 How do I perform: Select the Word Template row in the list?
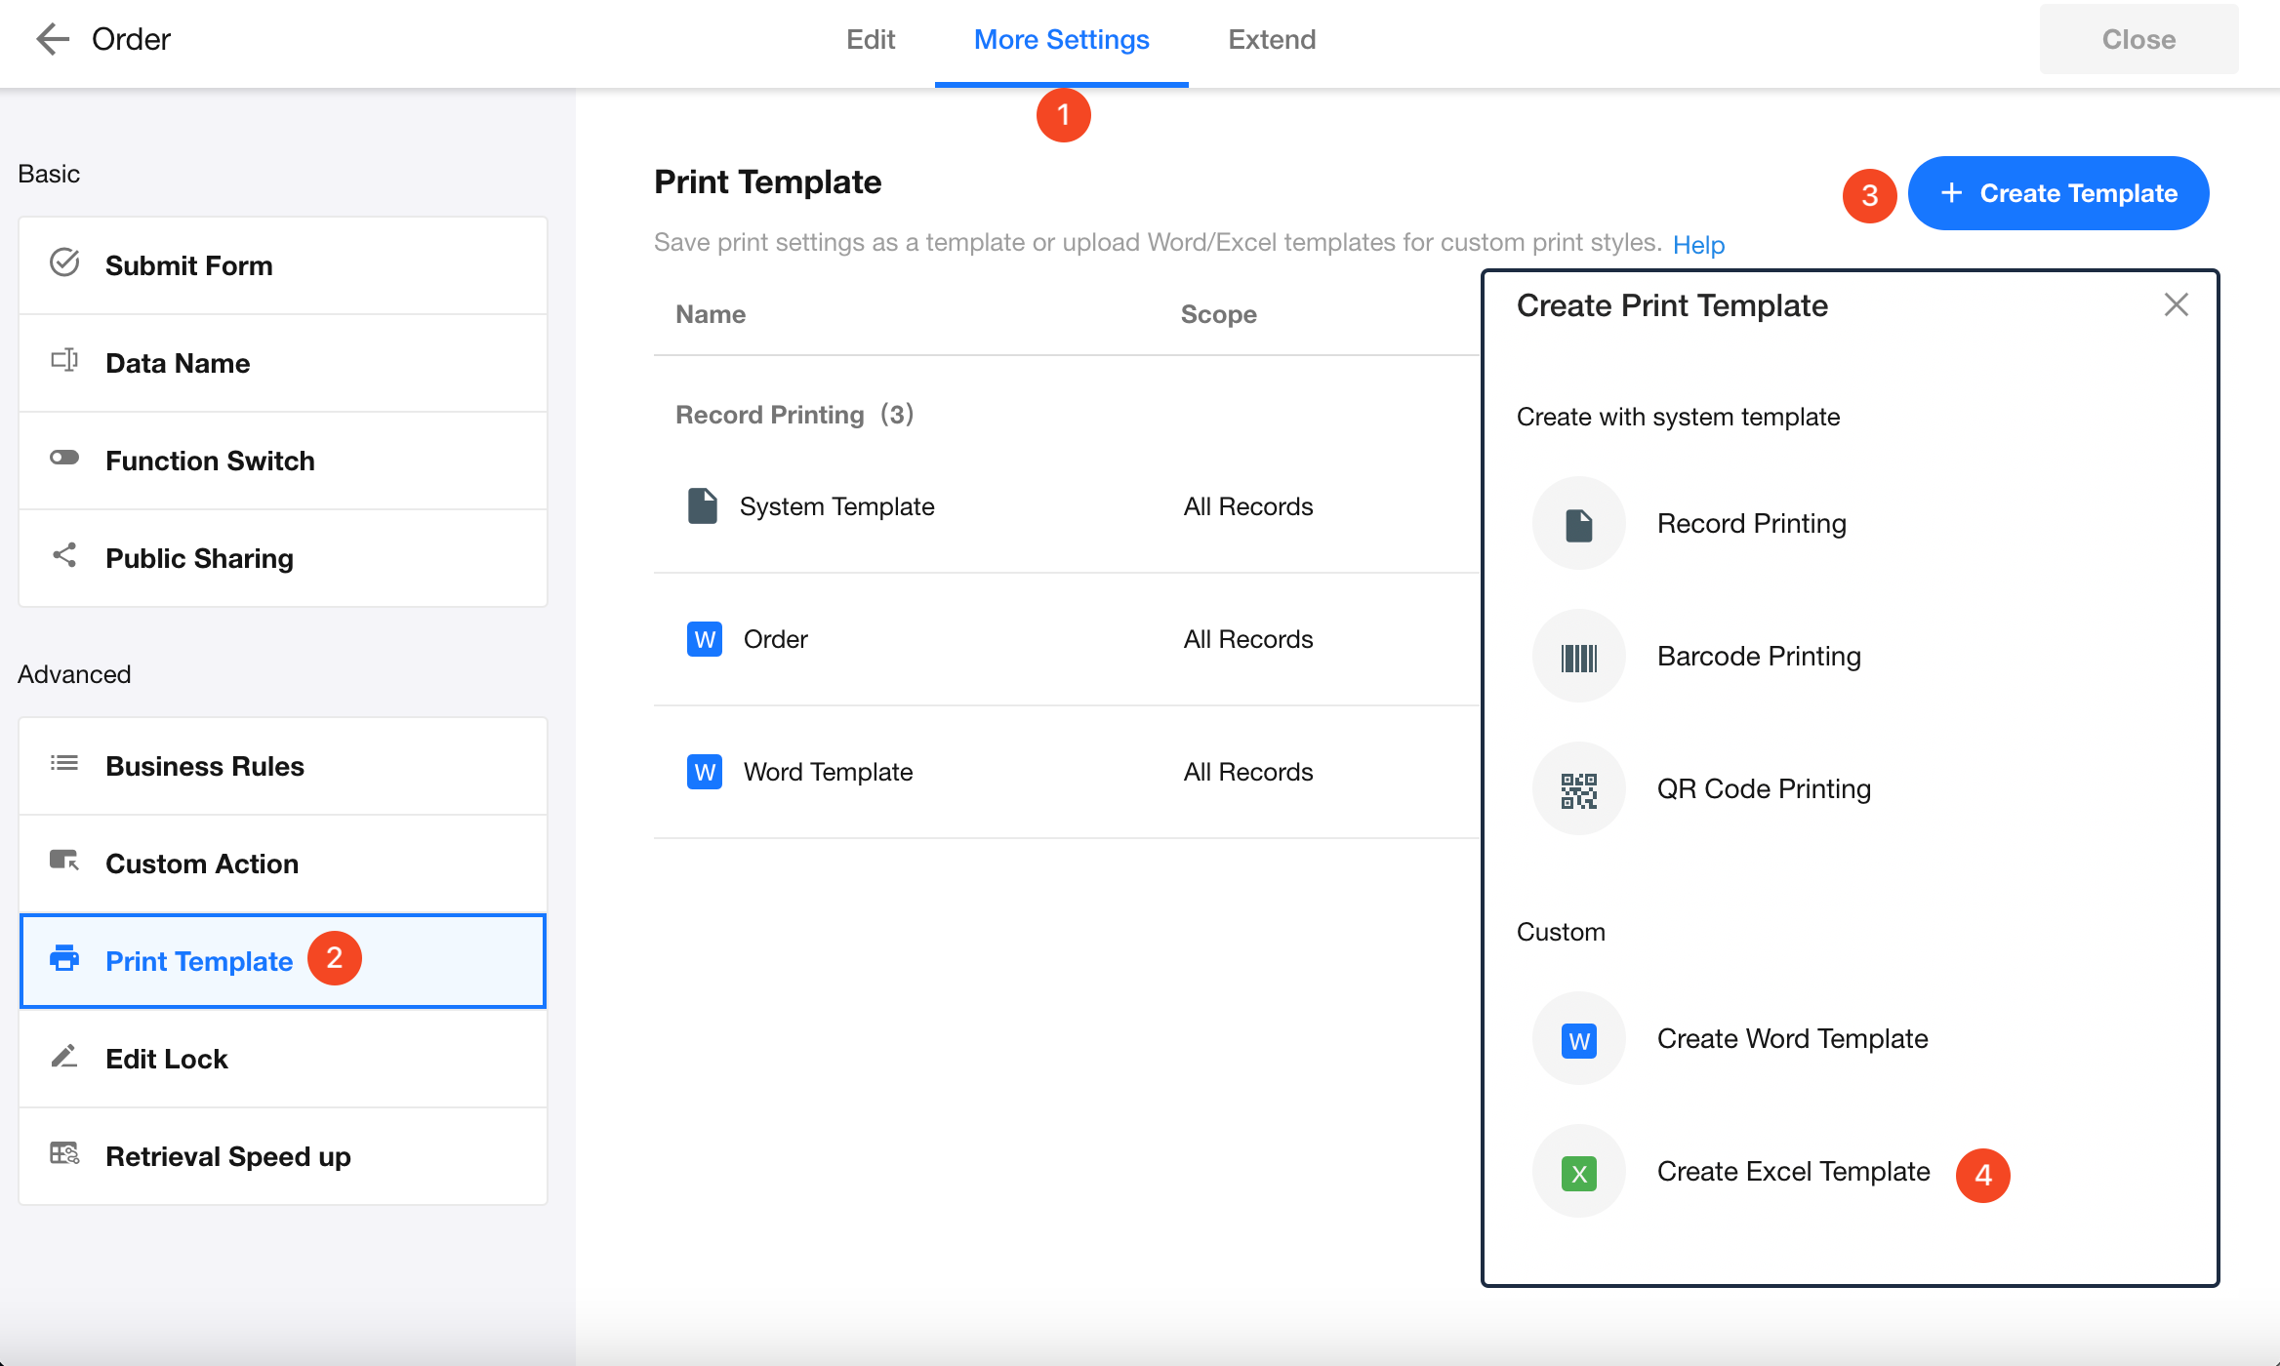click(828, 772)
